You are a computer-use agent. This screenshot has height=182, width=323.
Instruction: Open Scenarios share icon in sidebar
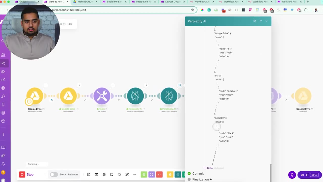coord(3,63)
